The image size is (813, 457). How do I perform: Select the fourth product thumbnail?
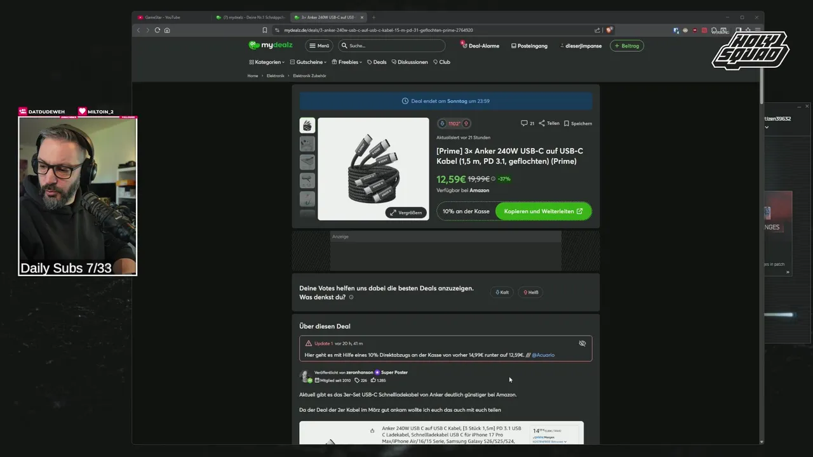(307, 180)
